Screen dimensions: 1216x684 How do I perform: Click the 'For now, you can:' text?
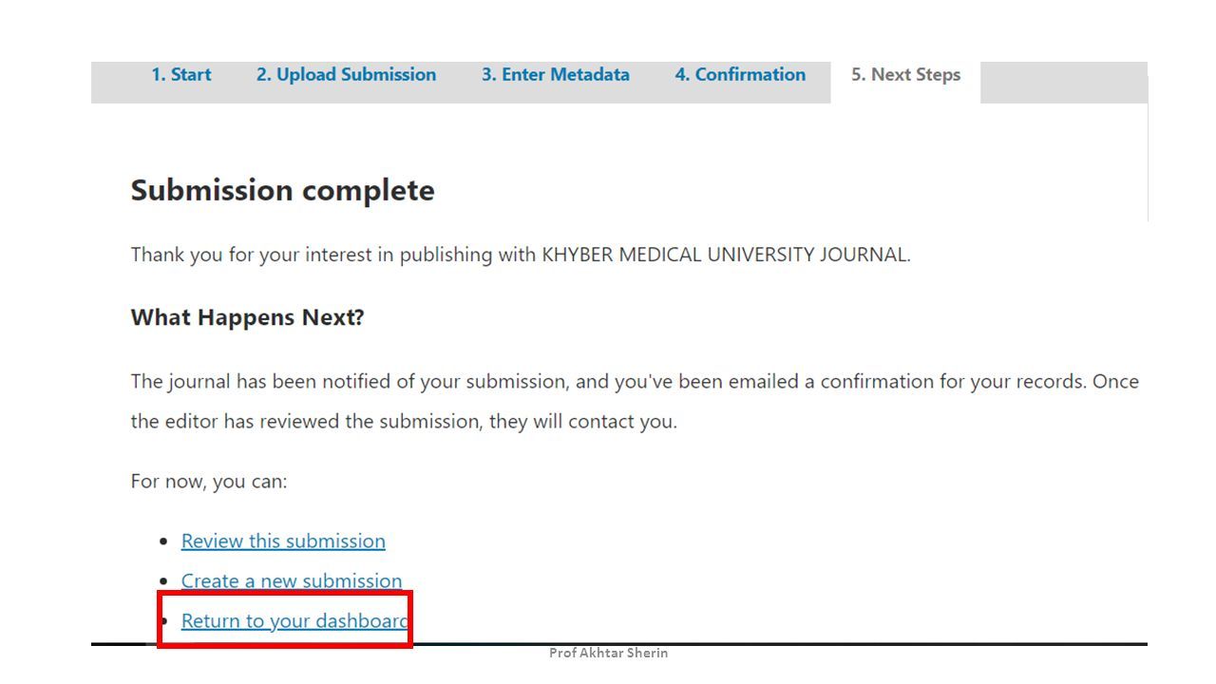point(209,481)
